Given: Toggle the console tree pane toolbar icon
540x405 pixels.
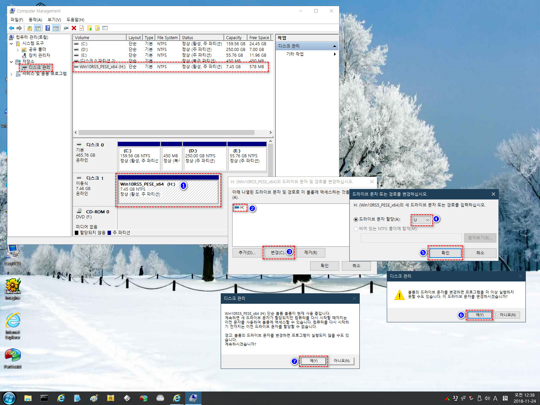Looking at the screenshot, I should coord(38,28).
